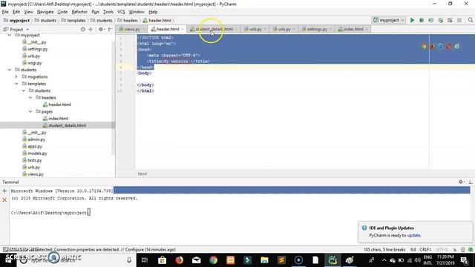The image size is (475, 267).
Task: Close the index.html editor tab
Action: point(367,29)
